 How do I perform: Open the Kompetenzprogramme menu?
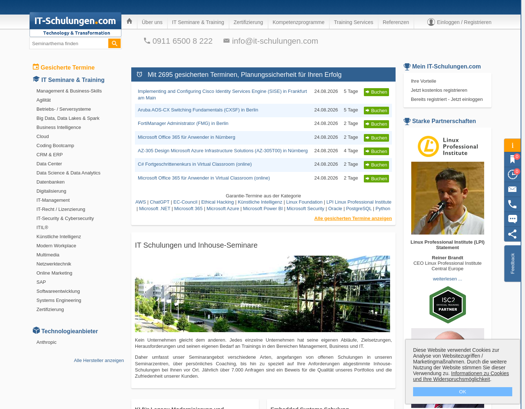point(299,22)
